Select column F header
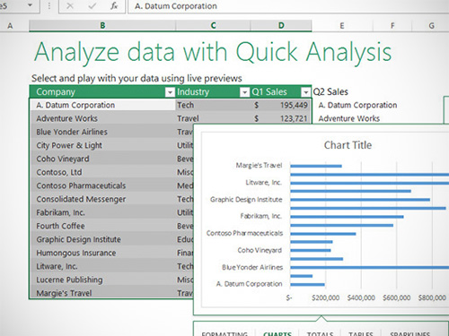Viewport: 449px width, 336px height. pos(392,26)
